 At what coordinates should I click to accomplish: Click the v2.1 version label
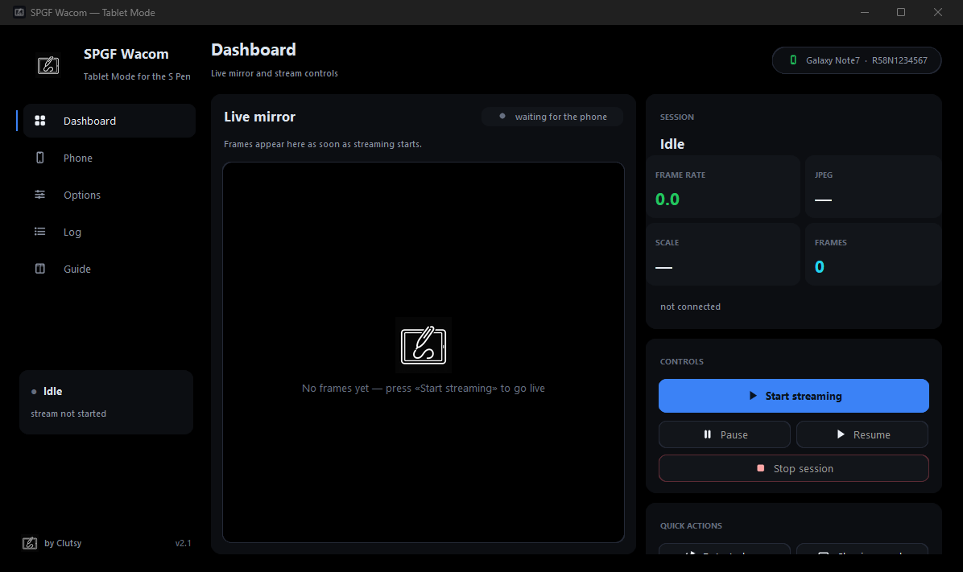click(x=183, y=543)
